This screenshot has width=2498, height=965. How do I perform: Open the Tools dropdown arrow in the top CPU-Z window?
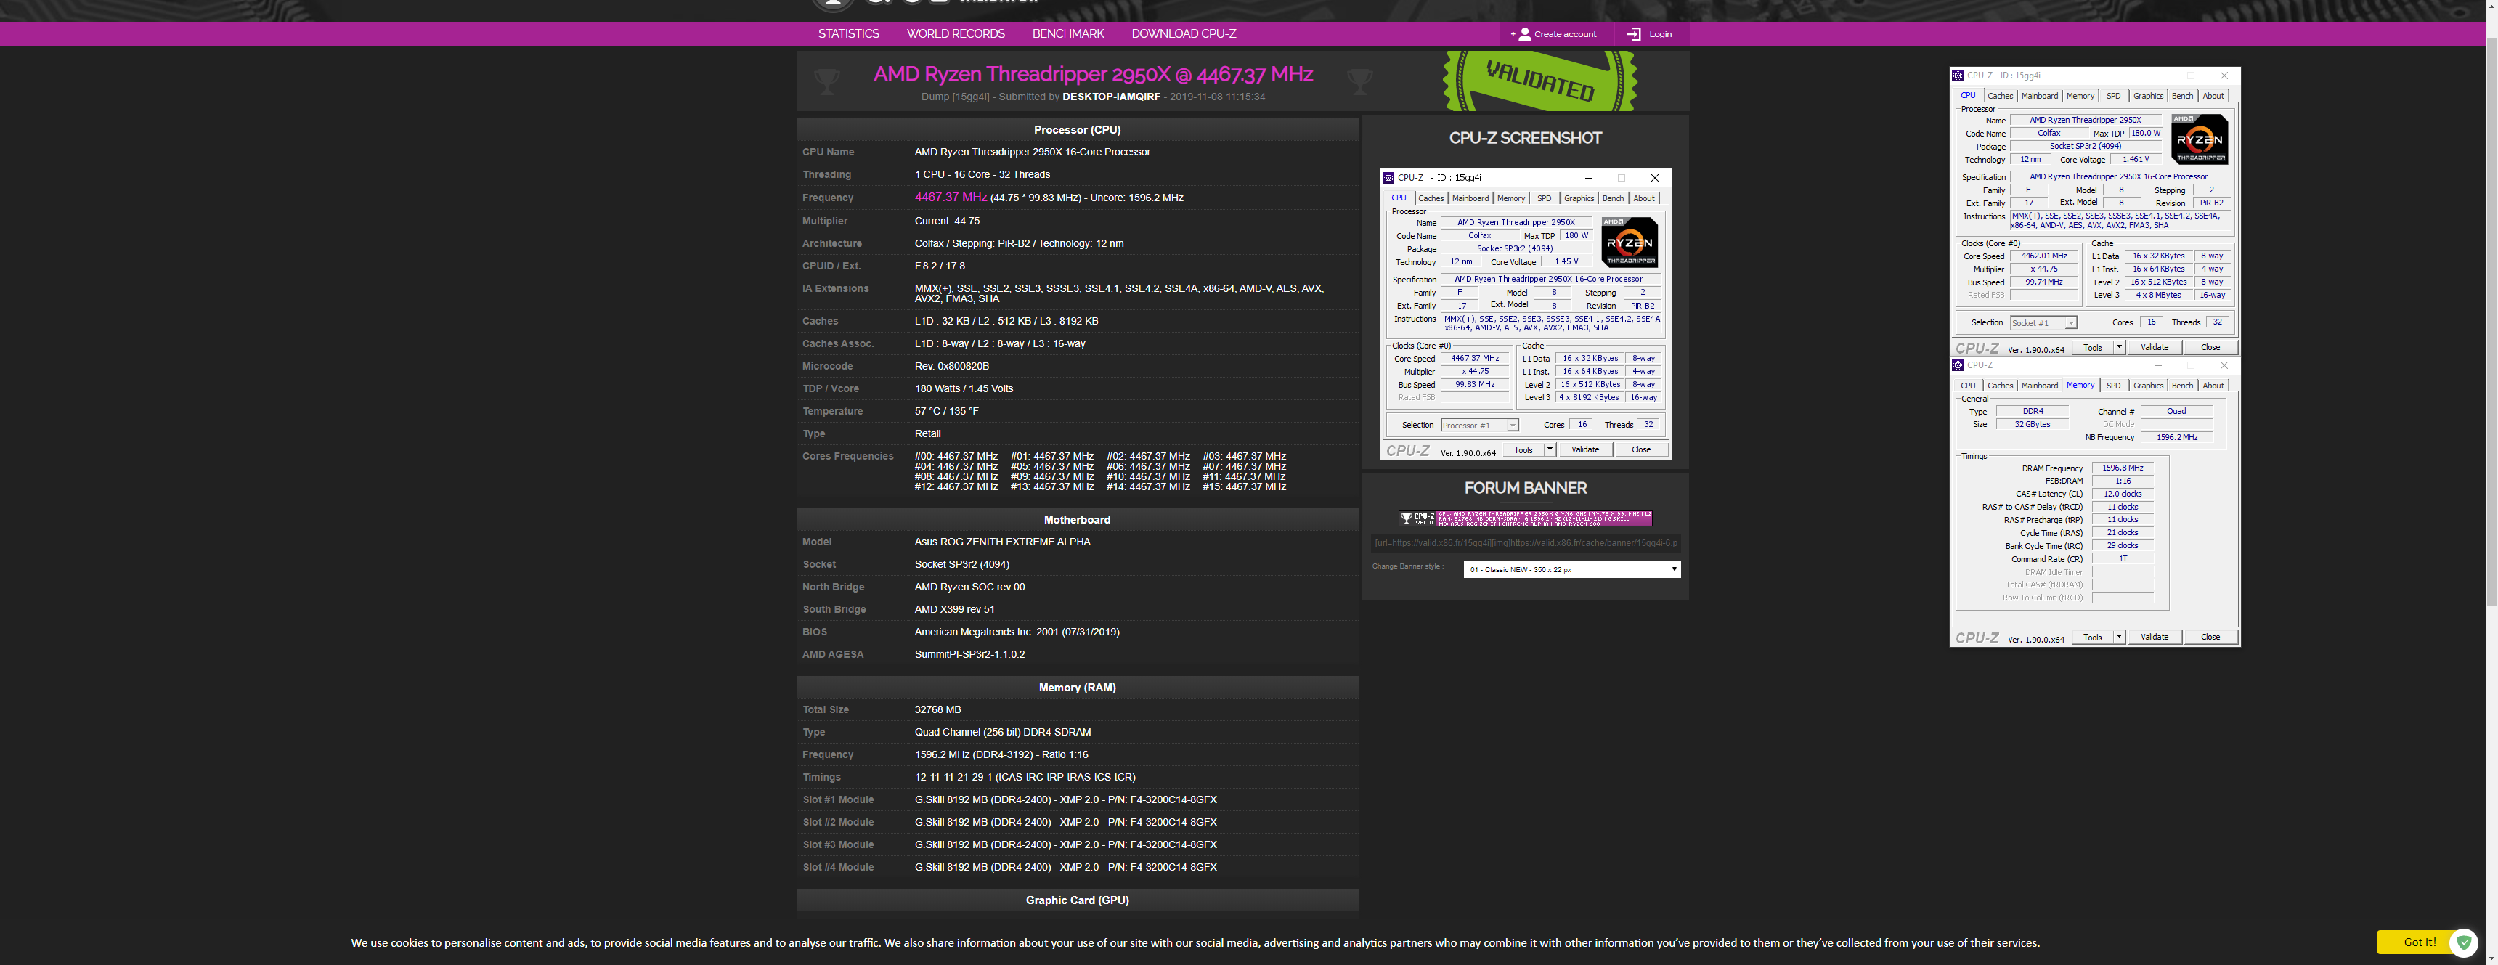(2119, 347)
